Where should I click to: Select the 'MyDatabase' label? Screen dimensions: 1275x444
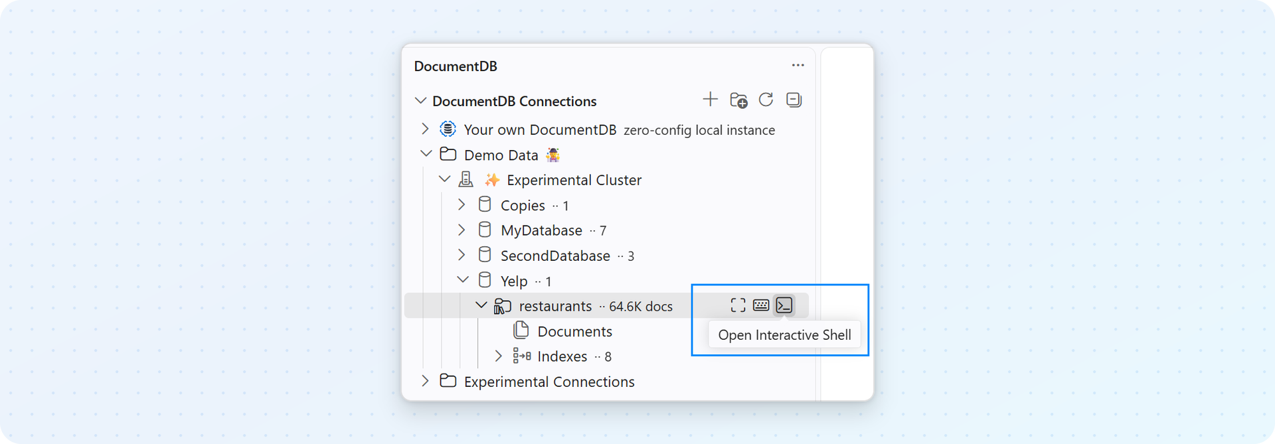point(541,230)
